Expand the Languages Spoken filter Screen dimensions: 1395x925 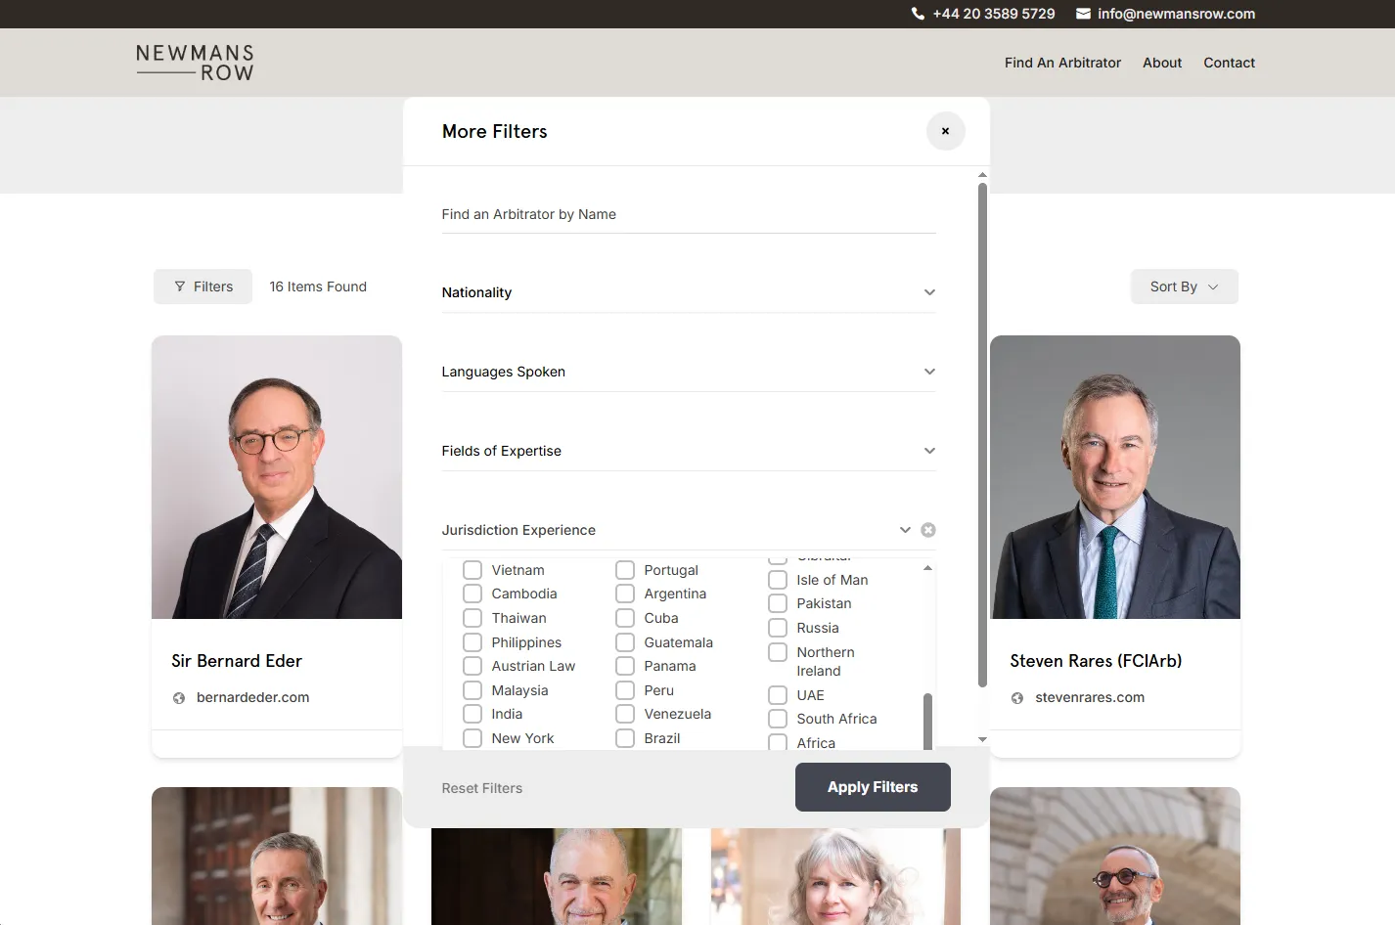coord(689,372)
